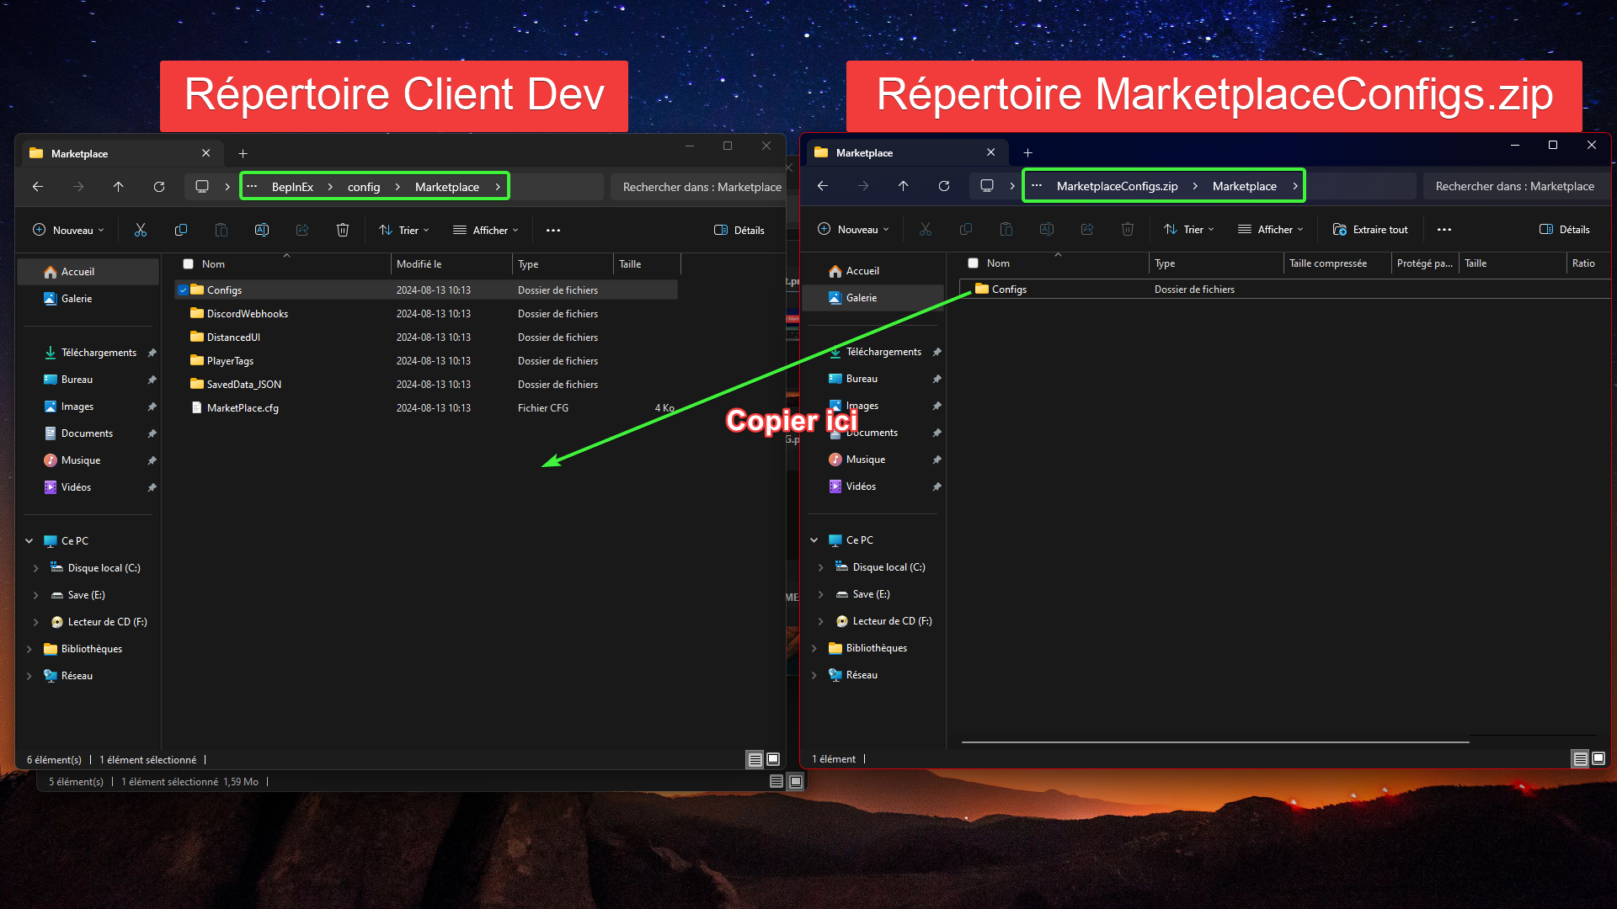The image size is (1617, 909).
Task: Expand Disque local (C:) in left navigation tree
Action: pyautogui.click(x=35, y=568)
